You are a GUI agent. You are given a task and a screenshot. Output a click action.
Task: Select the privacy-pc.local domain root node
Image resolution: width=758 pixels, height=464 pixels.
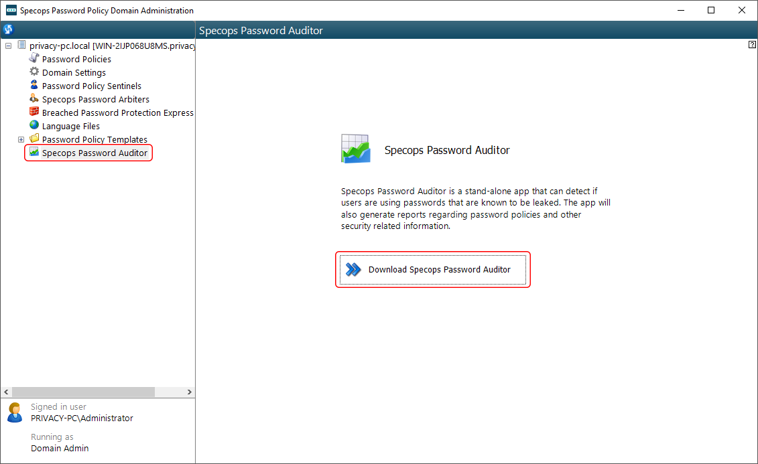coord(112,46)
